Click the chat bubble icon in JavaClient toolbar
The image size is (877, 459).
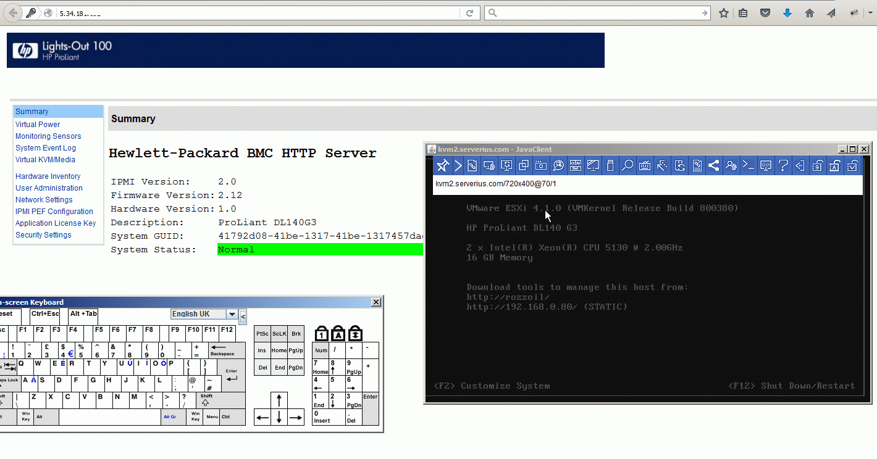tap(558, 165)
